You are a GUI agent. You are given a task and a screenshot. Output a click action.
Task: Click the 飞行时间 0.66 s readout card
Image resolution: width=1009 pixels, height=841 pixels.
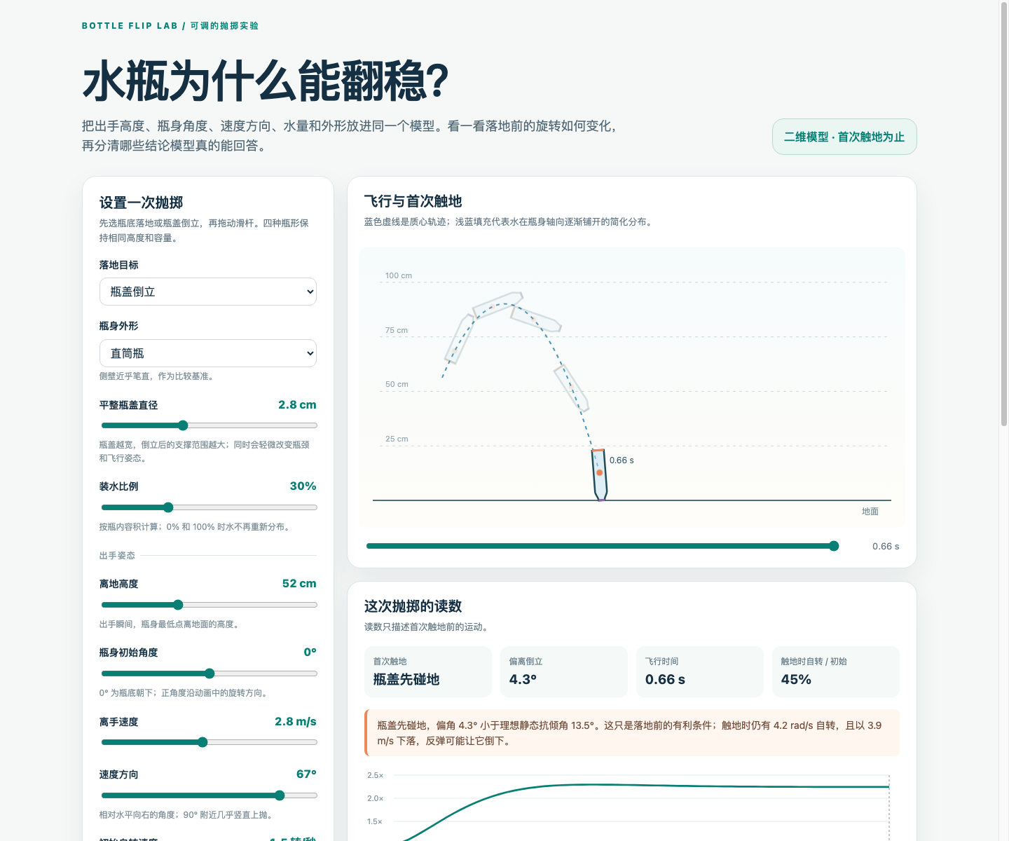pyautogui.click(x=700, y=671)
